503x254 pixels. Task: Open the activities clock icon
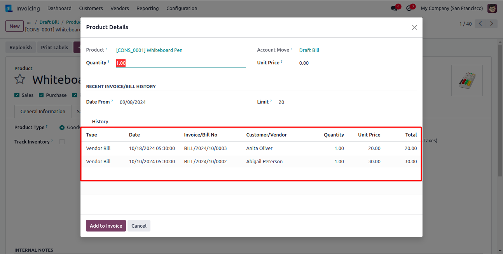click(409, 8)
